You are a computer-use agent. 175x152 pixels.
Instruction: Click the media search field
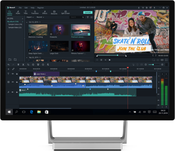tap(77, 17)
